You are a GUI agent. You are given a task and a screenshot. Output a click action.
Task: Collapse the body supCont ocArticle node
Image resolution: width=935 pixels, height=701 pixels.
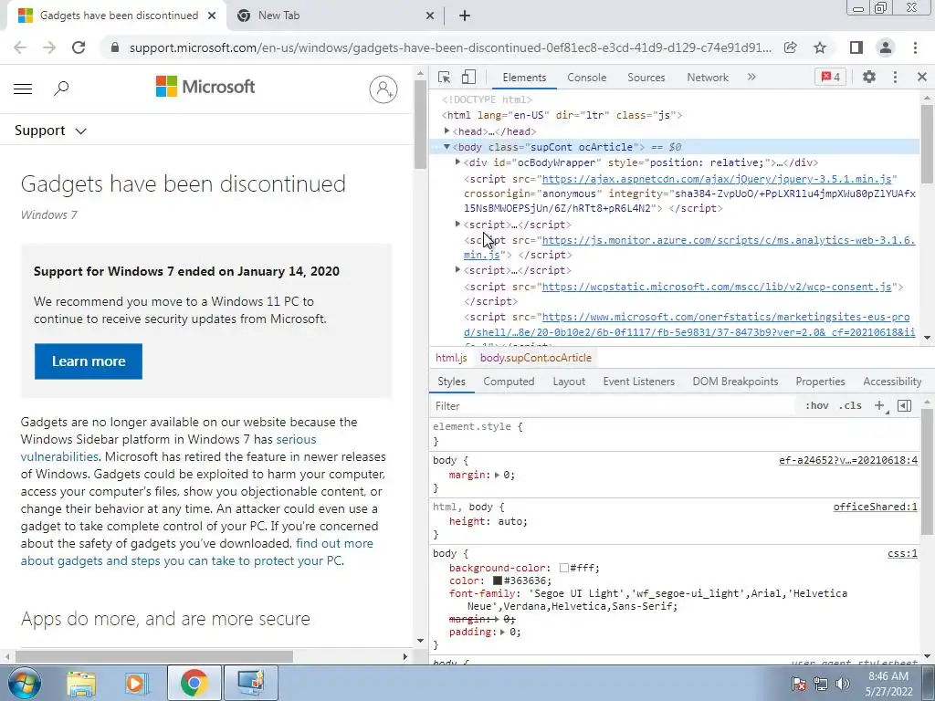(446, 147)
